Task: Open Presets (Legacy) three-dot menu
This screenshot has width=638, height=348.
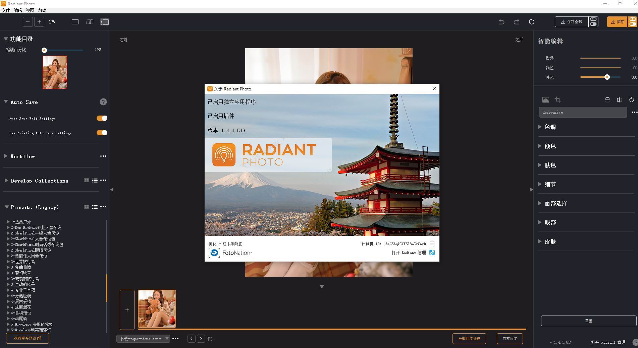Action: pyautogui.click(x=103, y=207)
